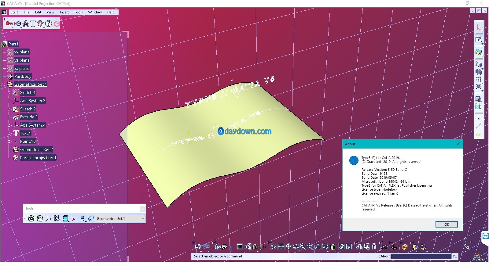This screenshot has height=262, width=489.
Task: Open the Tools menu
Action: [x=78, y=12]
